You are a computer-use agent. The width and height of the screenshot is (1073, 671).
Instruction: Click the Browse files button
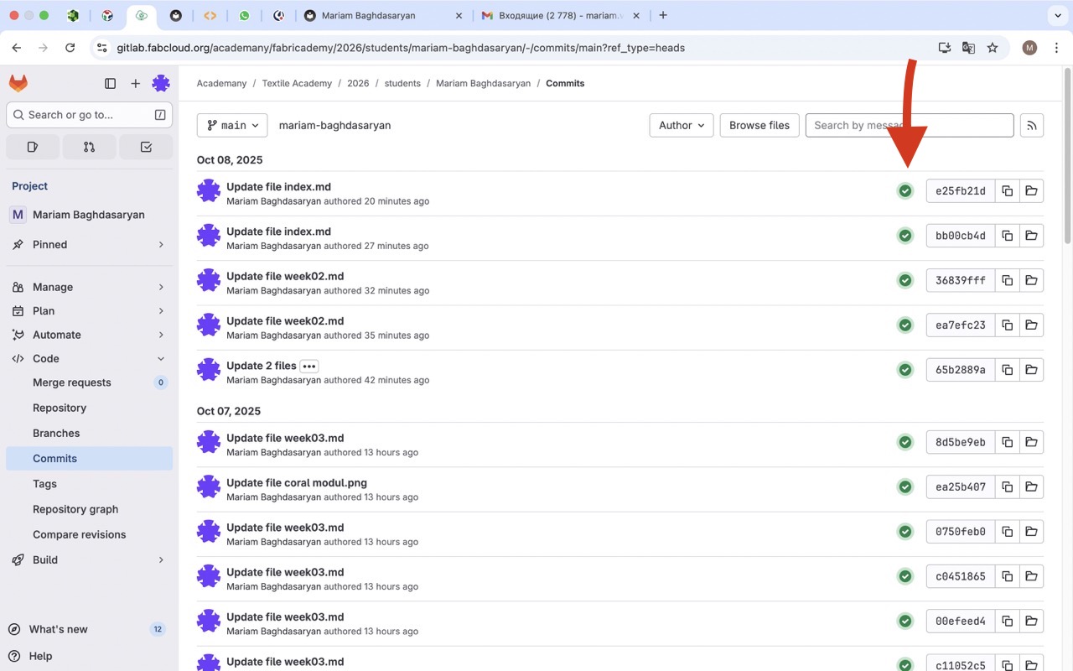[x=759, y=126]
